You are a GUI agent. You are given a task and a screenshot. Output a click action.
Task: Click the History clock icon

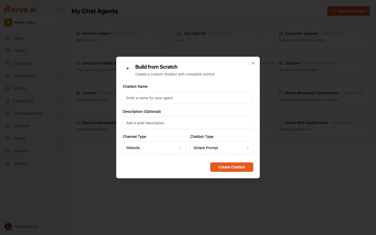(x=8, y=138)
